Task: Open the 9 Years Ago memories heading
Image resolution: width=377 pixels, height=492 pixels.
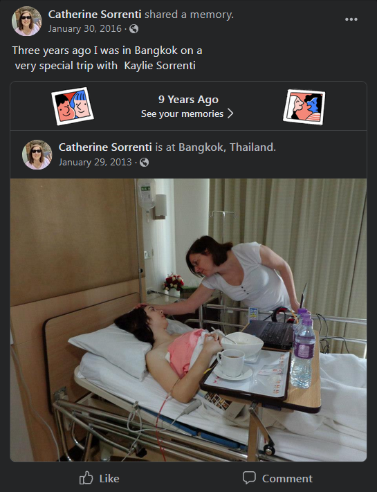Action: 188,100
